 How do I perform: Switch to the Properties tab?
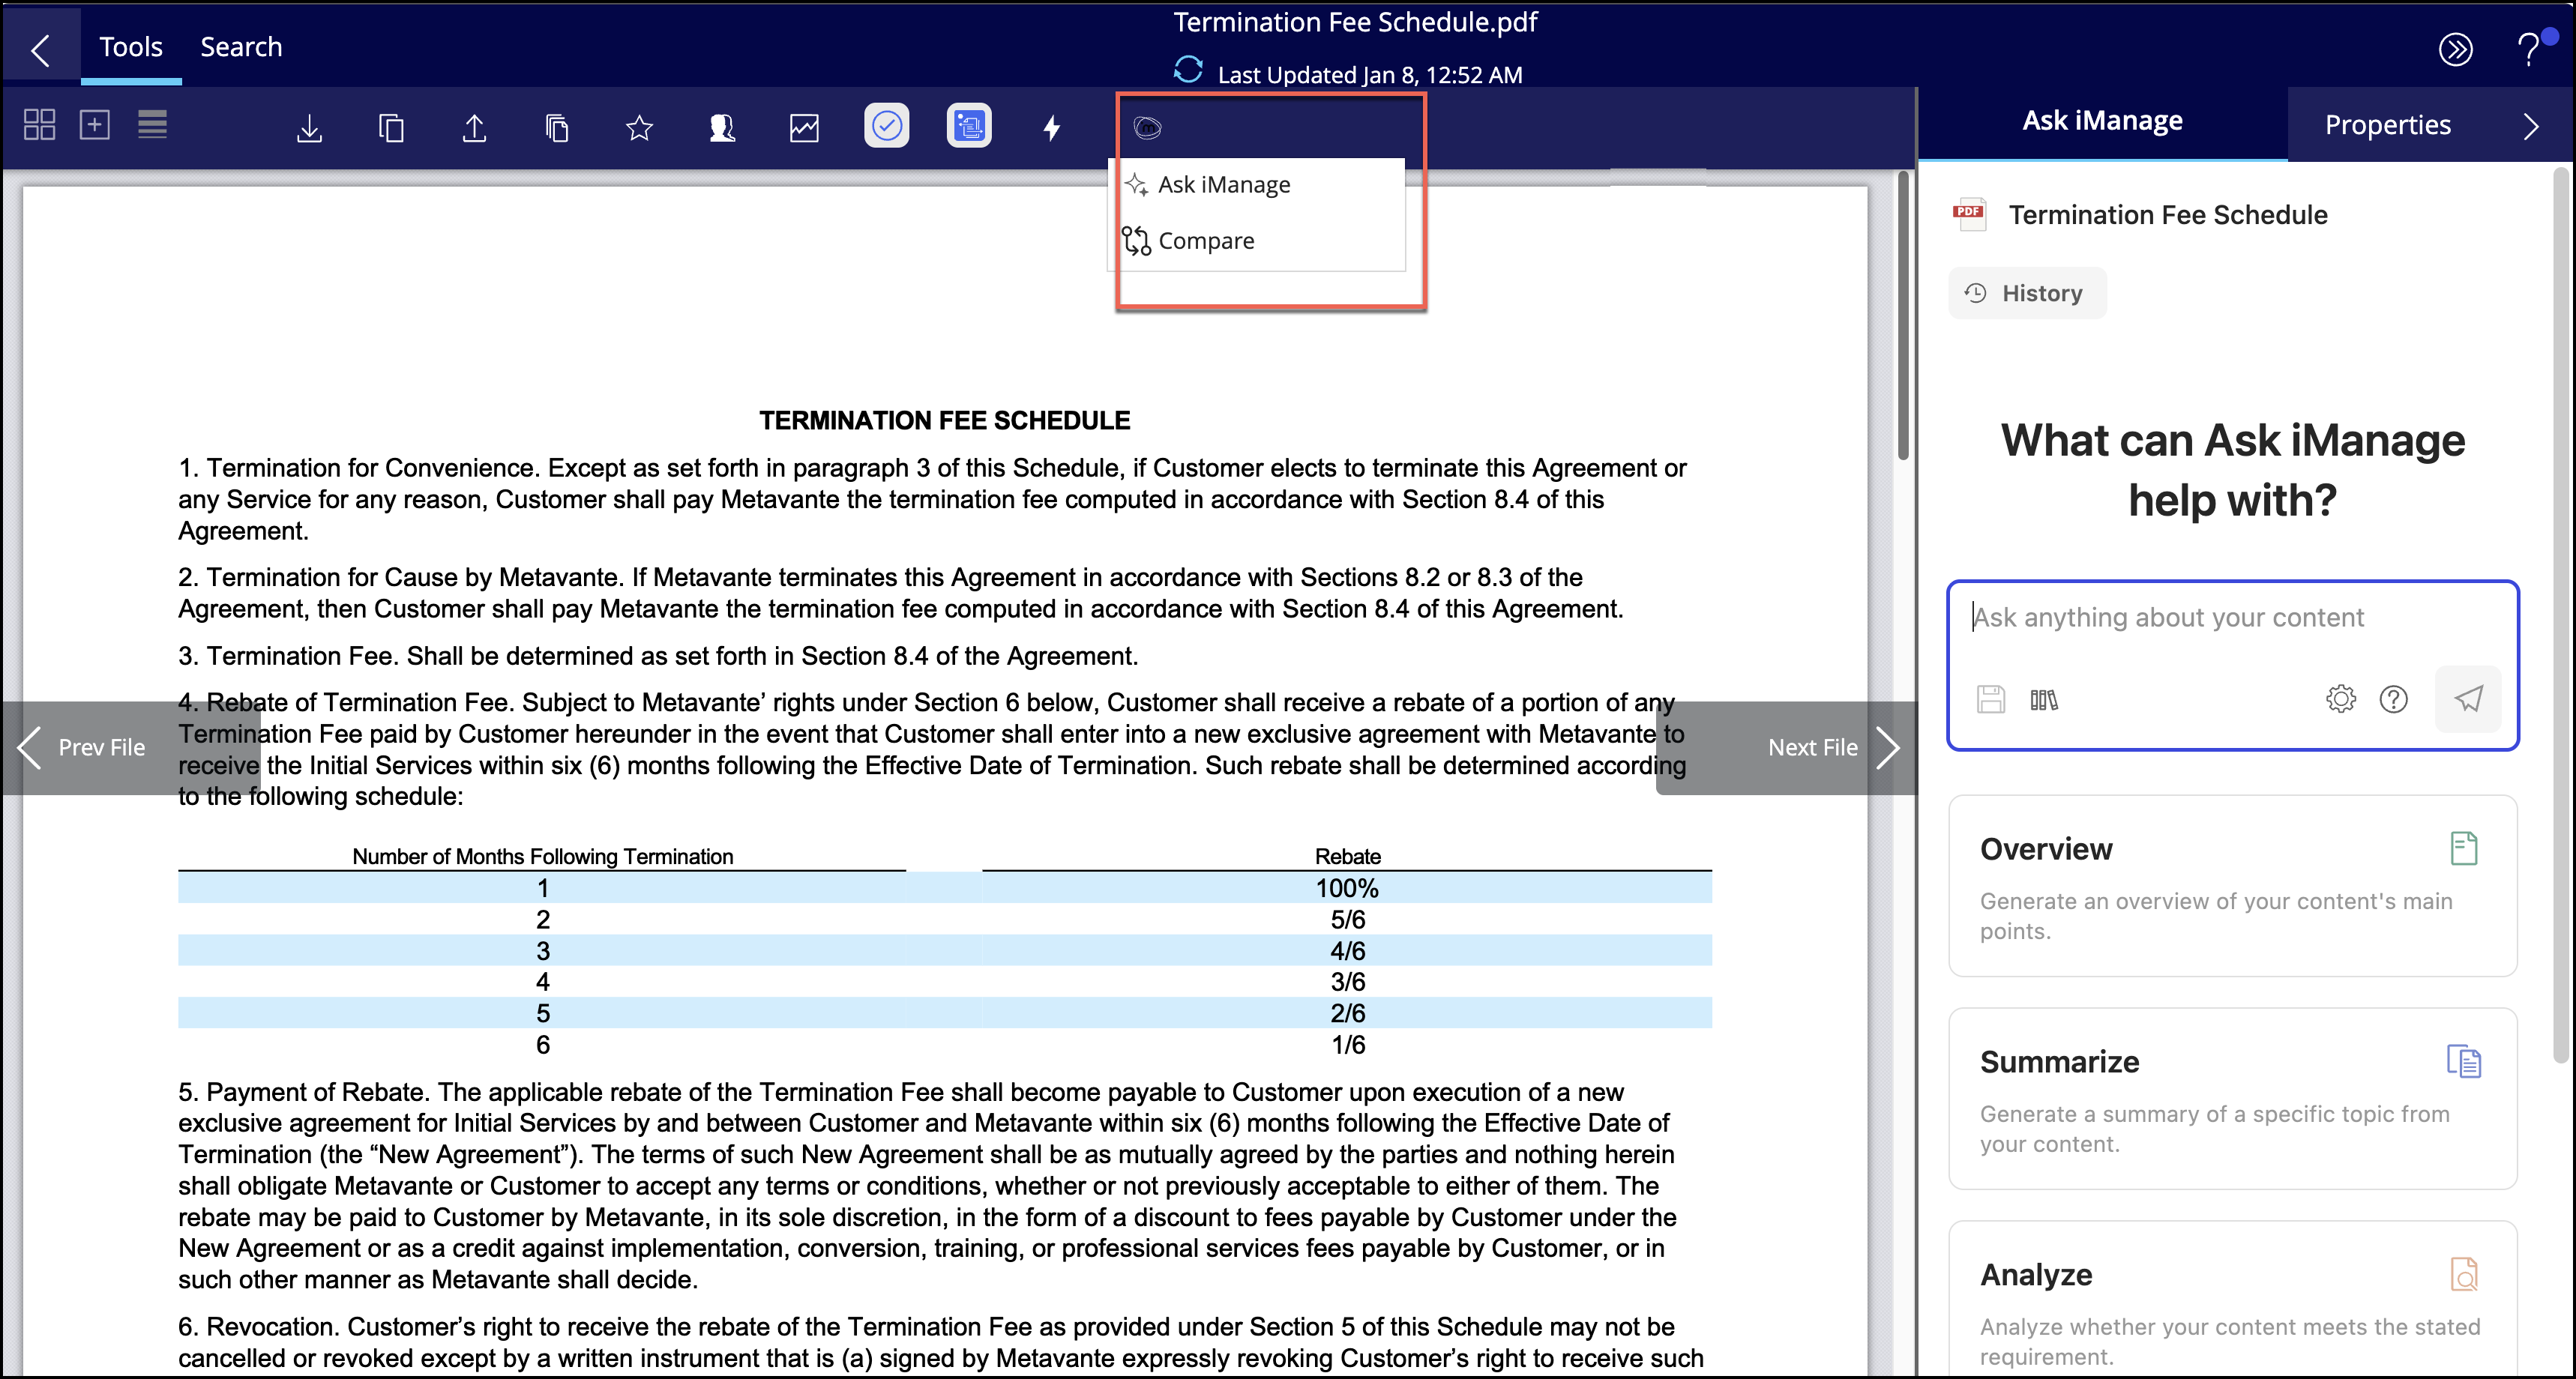[2387, 125]
